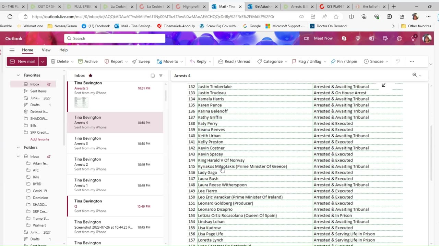Image resolution: width=439 pixels, height=246 pixels.
Task: Open browser settings and more menu
Action: coord(428,16)
